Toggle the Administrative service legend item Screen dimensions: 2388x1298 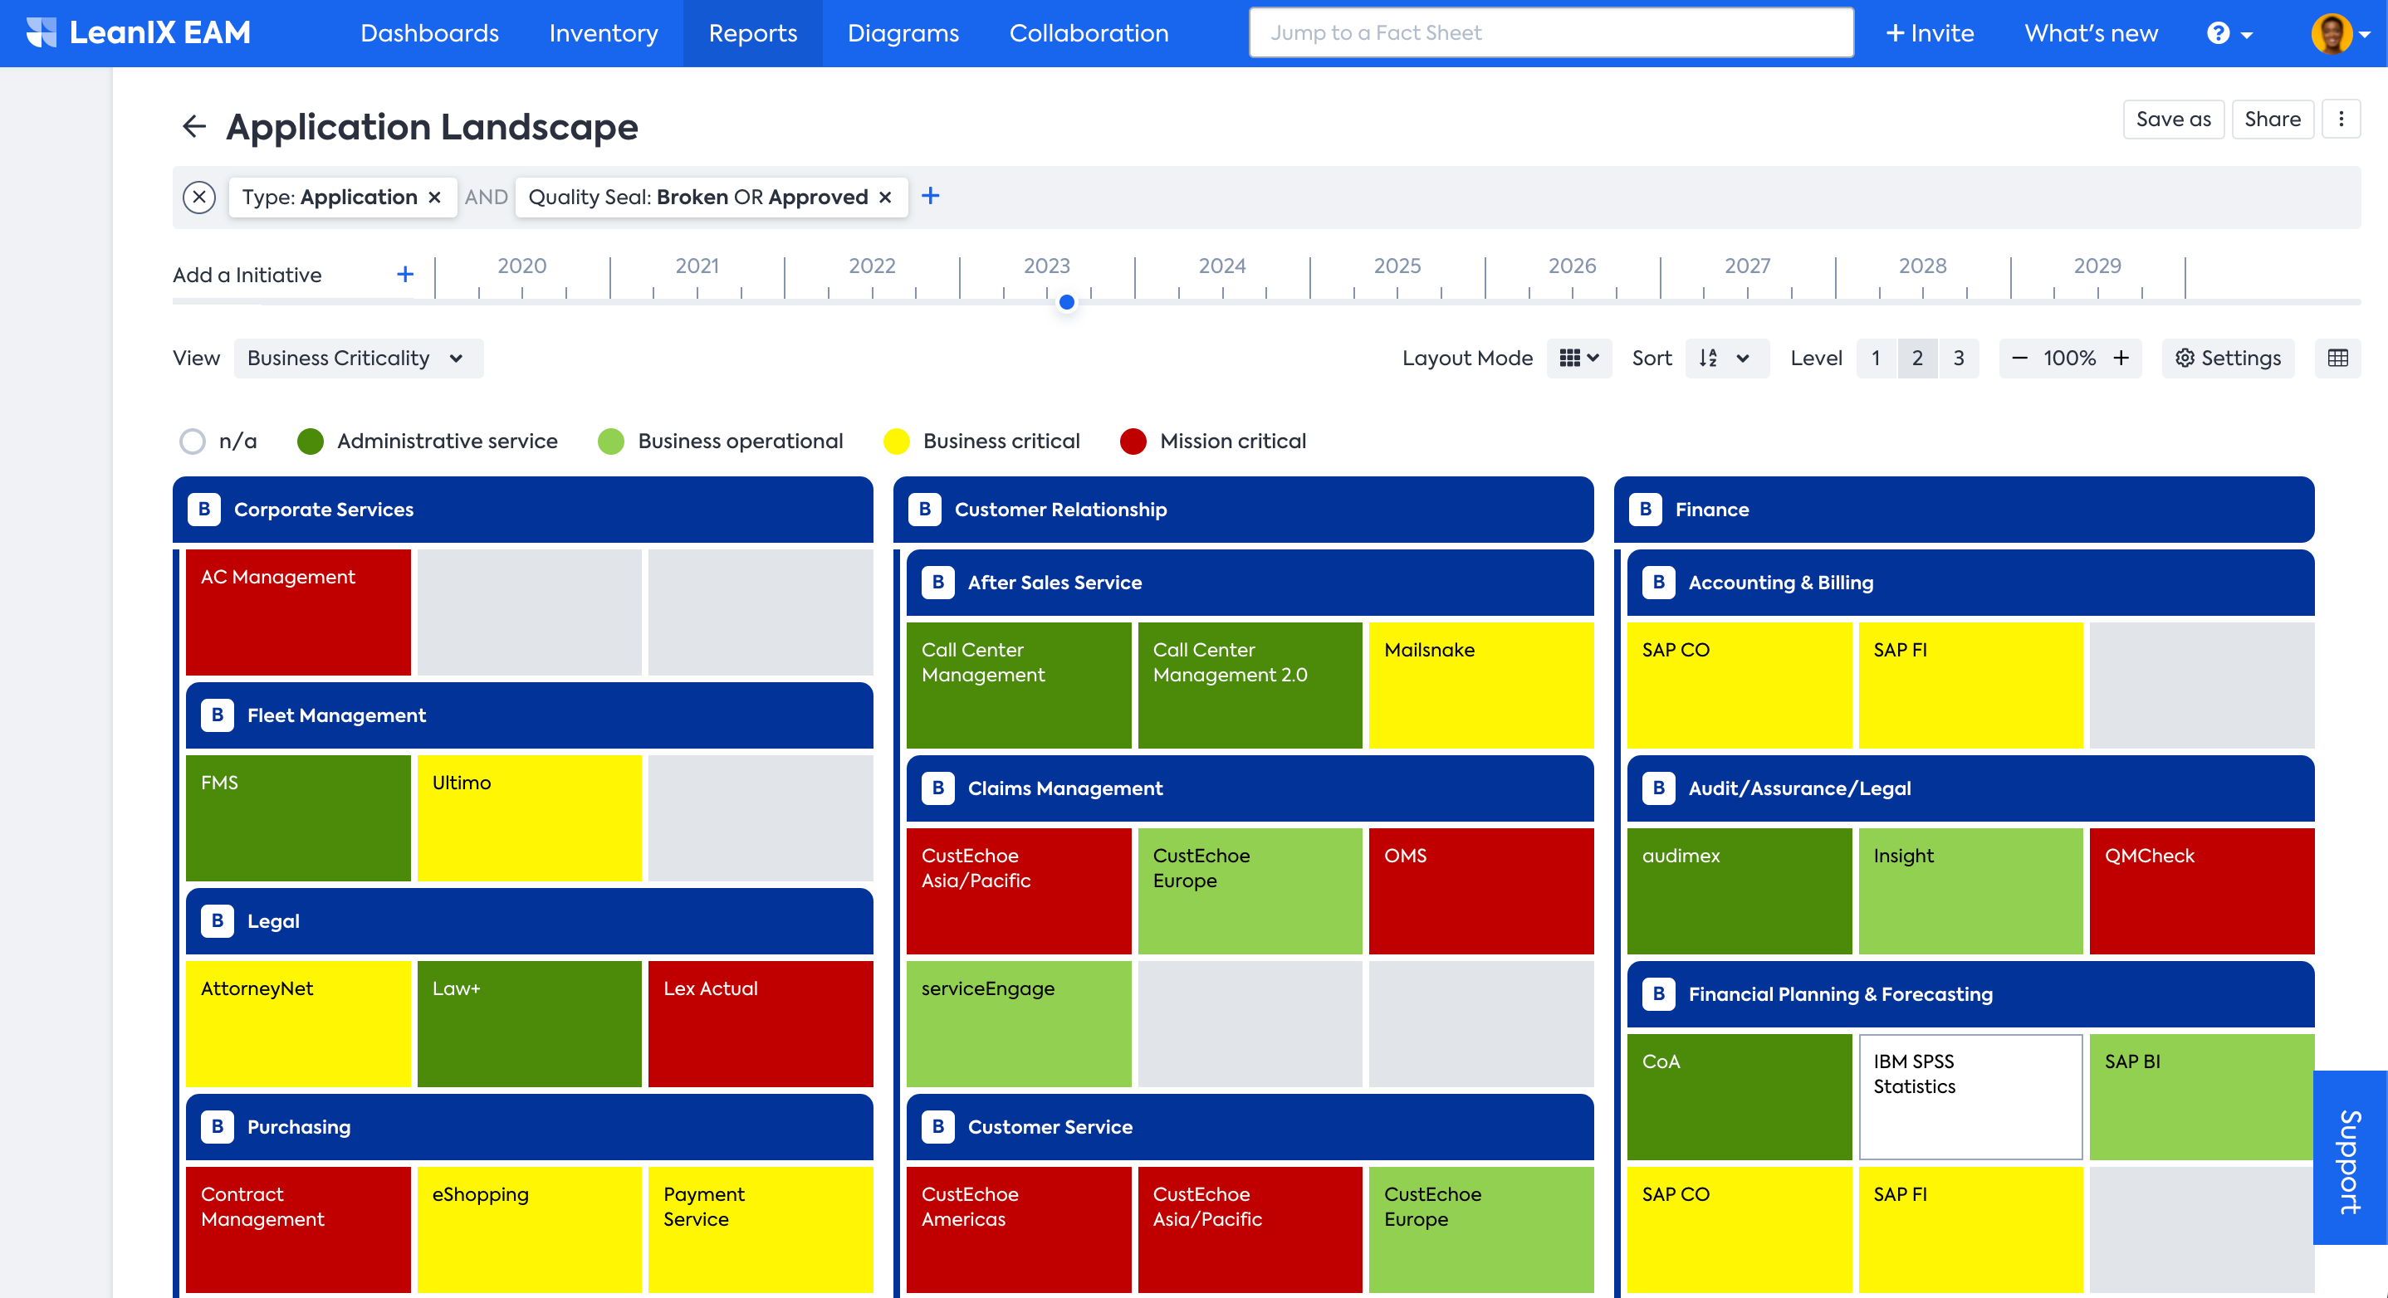pyautogui.click(x=428, y=441)
